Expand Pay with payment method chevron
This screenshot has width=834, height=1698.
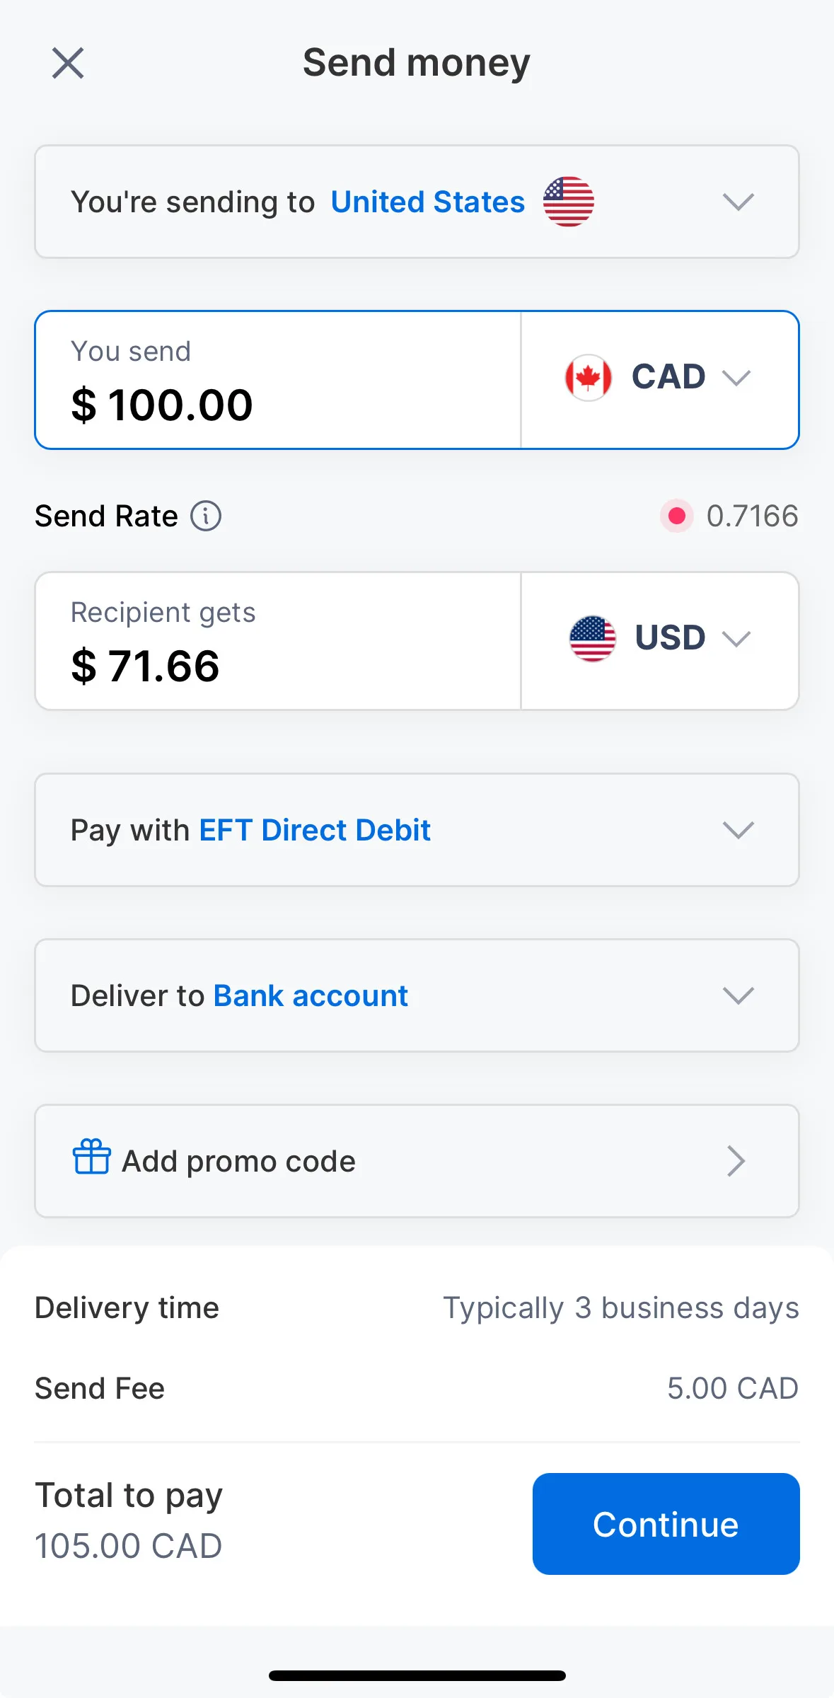(x=738, y=830)
